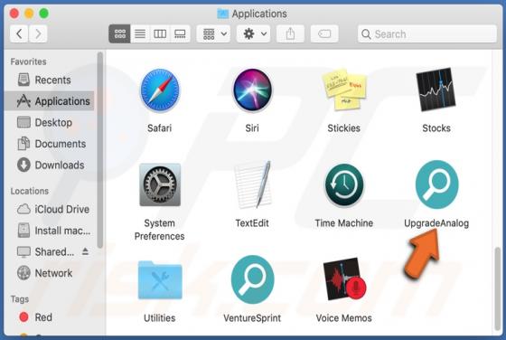
Task: Click the Time Machine name label
Action: [x=344, y=223]
